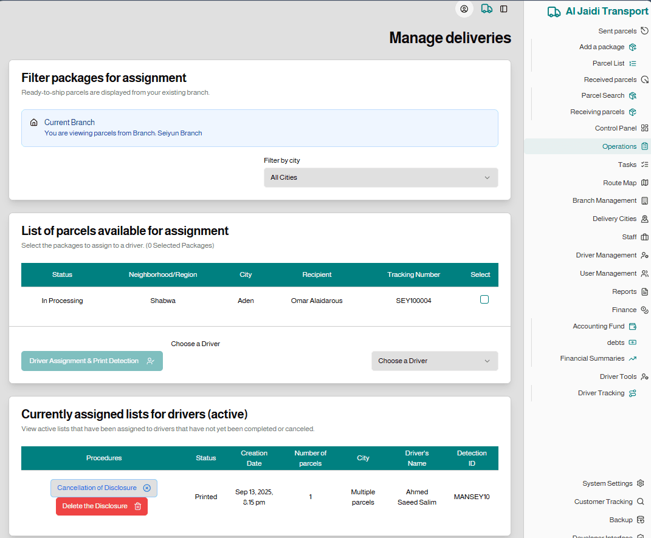This screenshot has width=651, height=538.
Task: Click the System Settings gear icon
Action: coord(640,483)
